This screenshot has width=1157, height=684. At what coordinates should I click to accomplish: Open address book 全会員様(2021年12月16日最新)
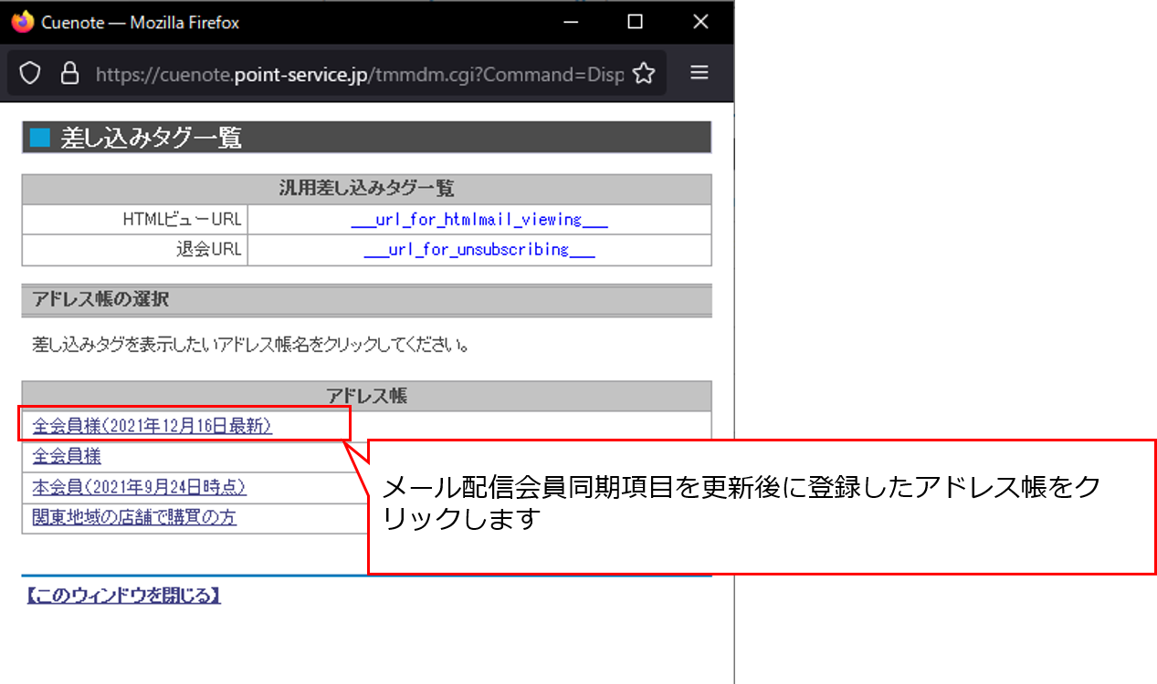coord(152,426)
